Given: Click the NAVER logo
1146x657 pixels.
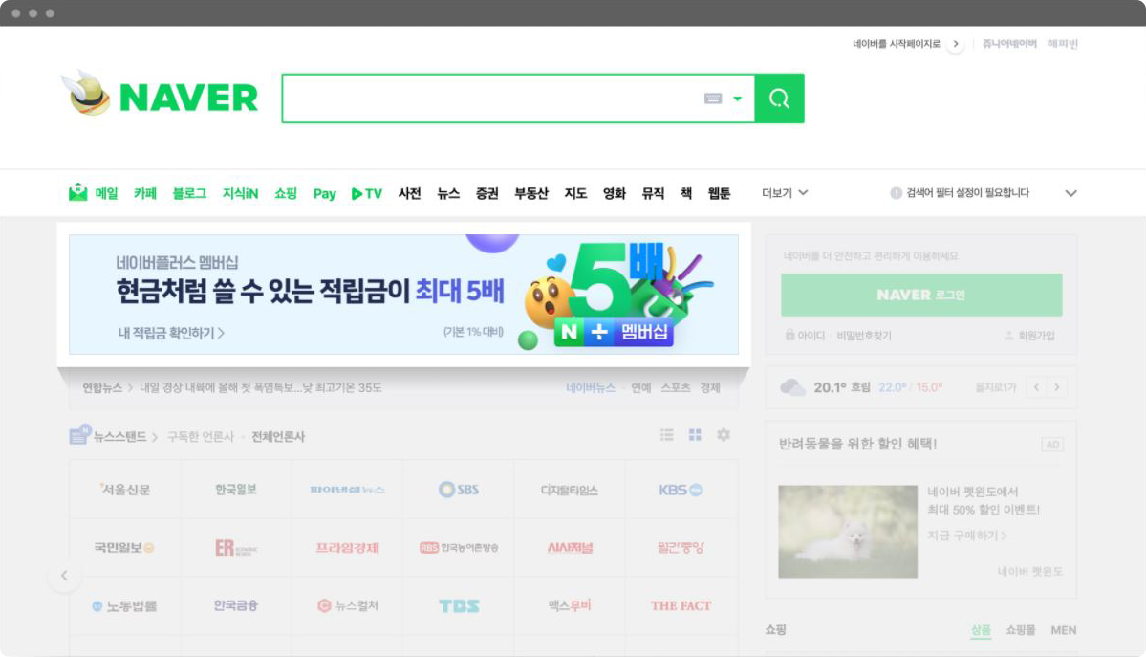Looking at the screenshot, I should click(188, 99).
